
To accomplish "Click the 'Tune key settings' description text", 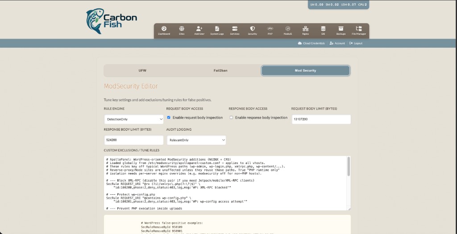I will (x=158, y=100).
